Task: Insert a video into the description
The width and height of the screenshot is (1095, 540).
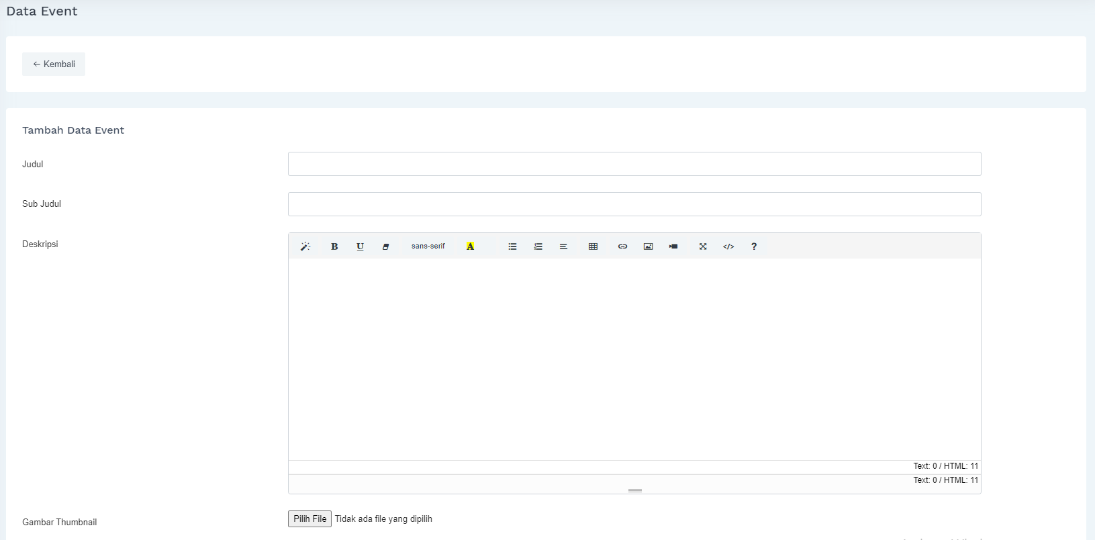Action: pos(673,246)
